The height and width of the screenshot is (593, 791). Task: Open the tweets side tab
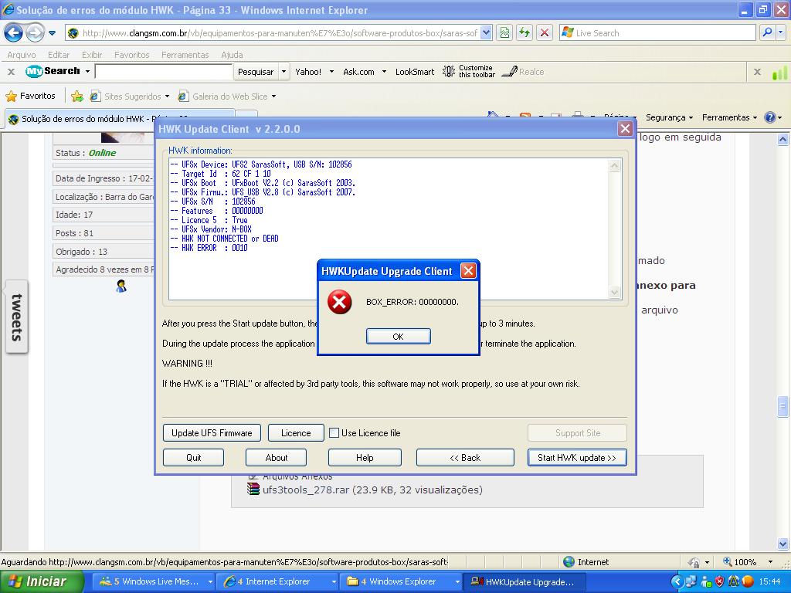coord(17,317)
